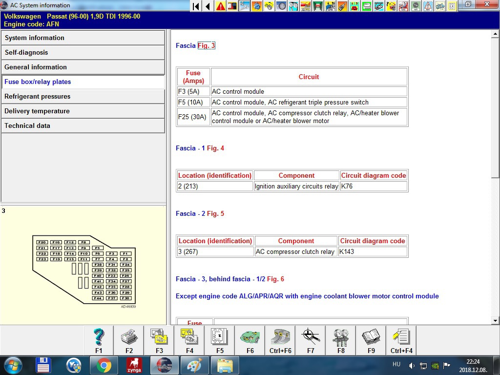Click the SRS airbag toolbar icon
The image size is (500, 375).
point(403,6)
